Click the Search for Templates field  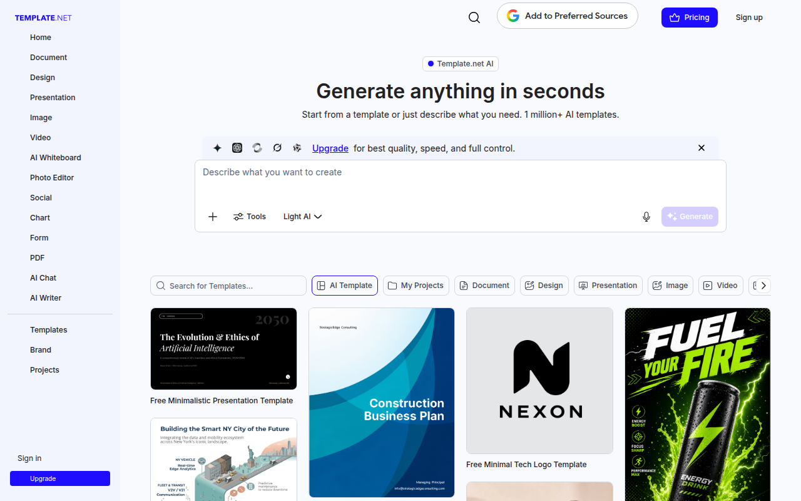228,286
